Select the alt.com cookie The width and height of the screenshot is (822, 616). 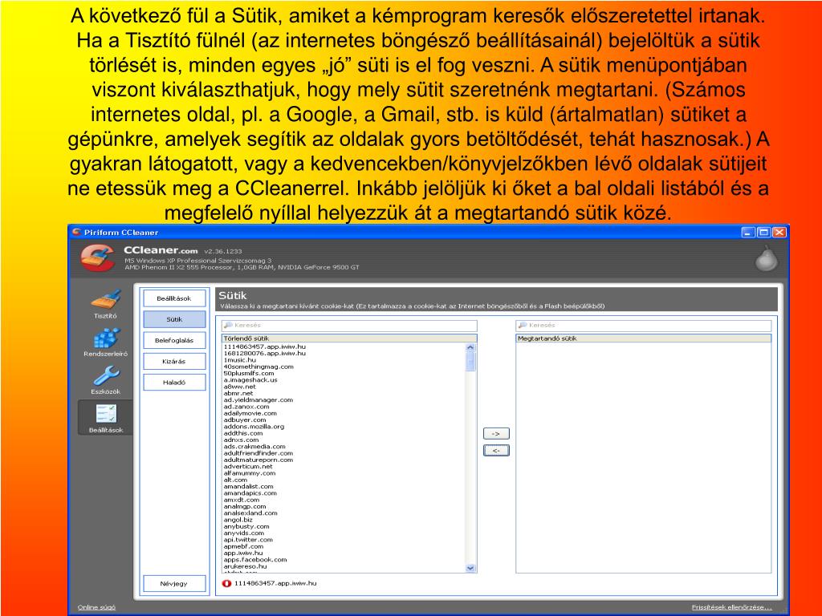click(x=235, y=480)
